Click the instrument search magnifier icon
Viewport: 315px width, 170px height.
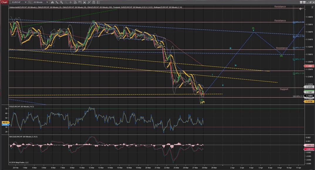point(30,2)
